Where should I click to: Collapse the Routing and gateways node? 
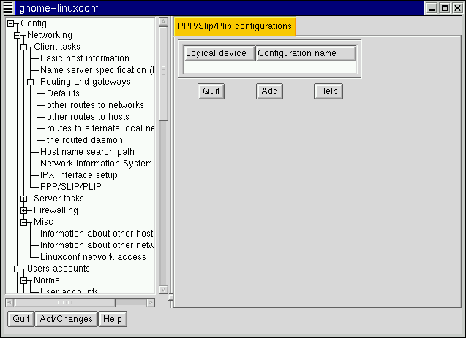(31, 82)
